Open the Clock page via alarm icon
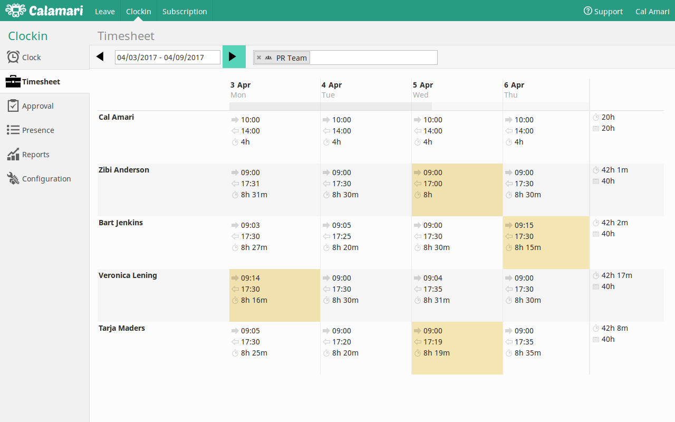This screenshot has width=675, height=422. point(13,57)
